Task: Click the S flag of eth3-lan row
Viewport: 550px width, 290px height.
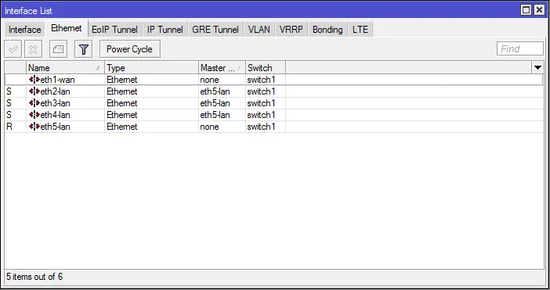Action: [x=9, y=103]
